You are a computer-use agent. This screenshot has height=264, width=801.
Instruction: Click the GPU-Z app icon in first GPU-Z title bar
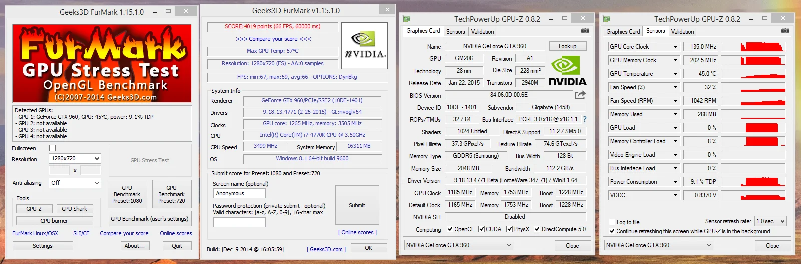(x=407, y=19)
